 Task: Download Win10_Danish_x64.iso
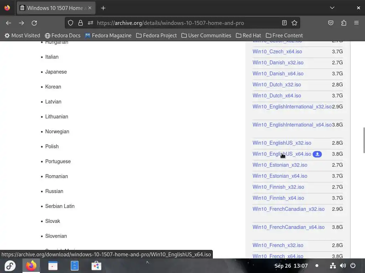tap(278, 74)
